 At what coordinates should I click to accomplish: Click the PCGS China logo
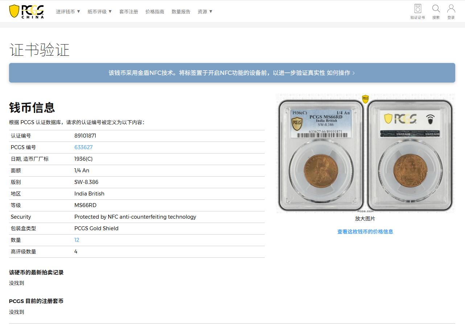point(26,11)
